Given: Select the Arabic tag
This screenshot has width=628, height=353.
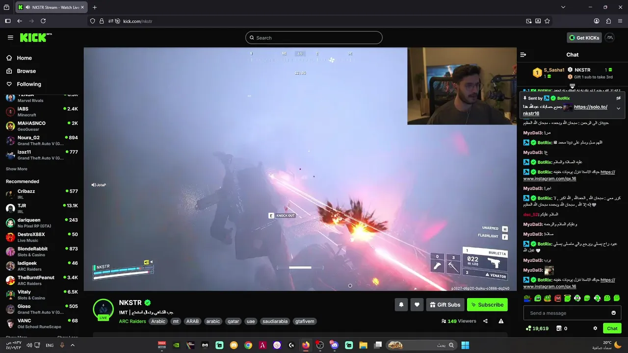Looking at the screenshot, I should click(158, 321).
